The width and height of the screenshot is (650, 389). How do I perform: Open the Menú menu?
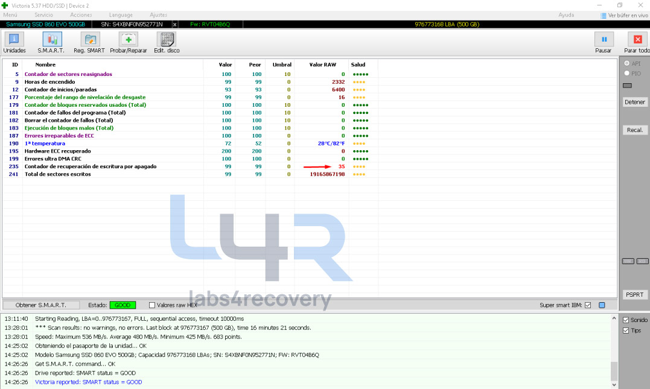[x=10, y=15]
